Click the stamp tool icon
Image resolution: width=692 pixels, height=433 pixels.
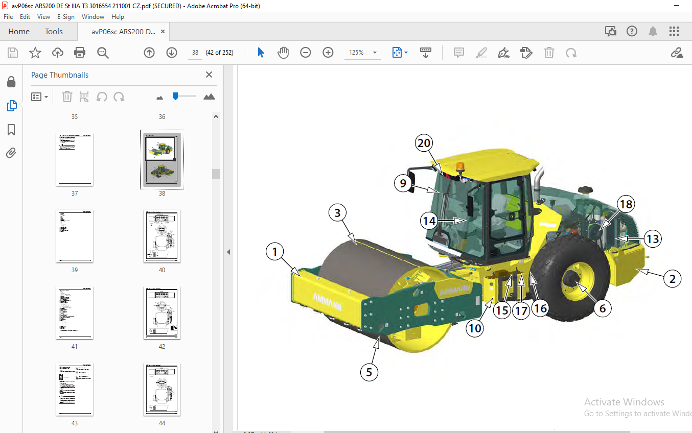(526, 53)
